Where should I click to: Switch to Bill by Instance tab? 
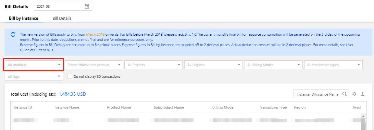click(x=23, y=18)
